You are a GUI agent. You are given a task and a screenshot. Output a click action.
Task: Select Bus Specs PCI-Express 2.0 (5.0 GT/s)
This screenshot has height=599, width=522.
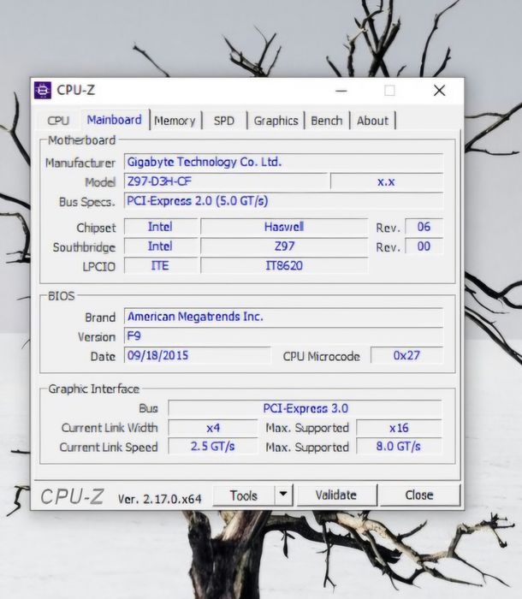coord(283,201)
